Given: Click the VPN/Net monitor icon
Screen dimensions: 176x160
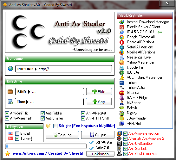Looking at the screenshot, I should point(122,124).
